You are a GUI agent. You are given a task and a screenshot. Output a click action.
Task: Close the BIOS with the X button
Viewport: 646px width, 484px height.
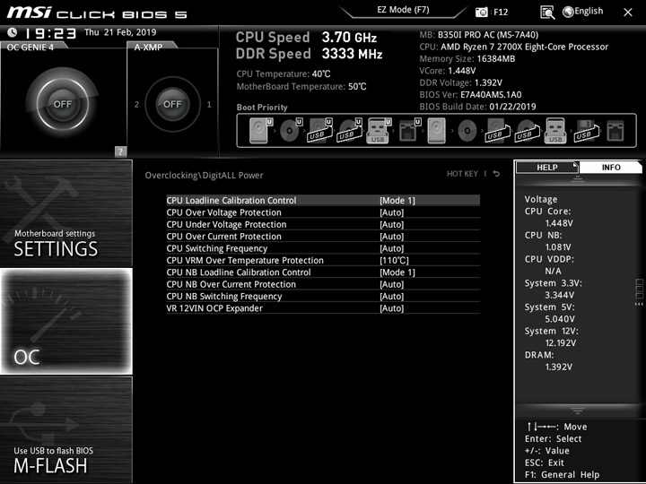click(x=627, y=13)
